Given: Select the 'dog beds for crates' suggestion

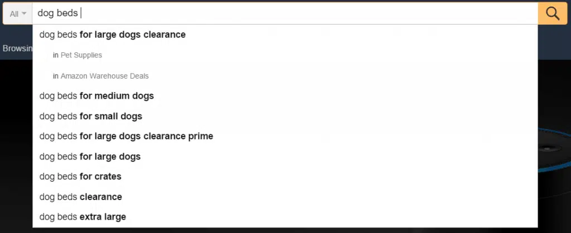Looking at the screenshot, I should tap(80, 177).
